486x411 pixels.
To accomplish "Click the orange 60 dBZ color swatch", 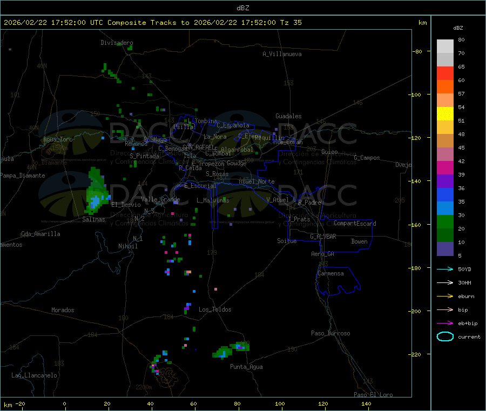I will (445, 86).
